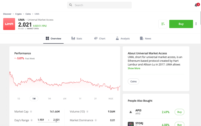Click the 0.023 (1.15%) change text

[x=40, y=26]
